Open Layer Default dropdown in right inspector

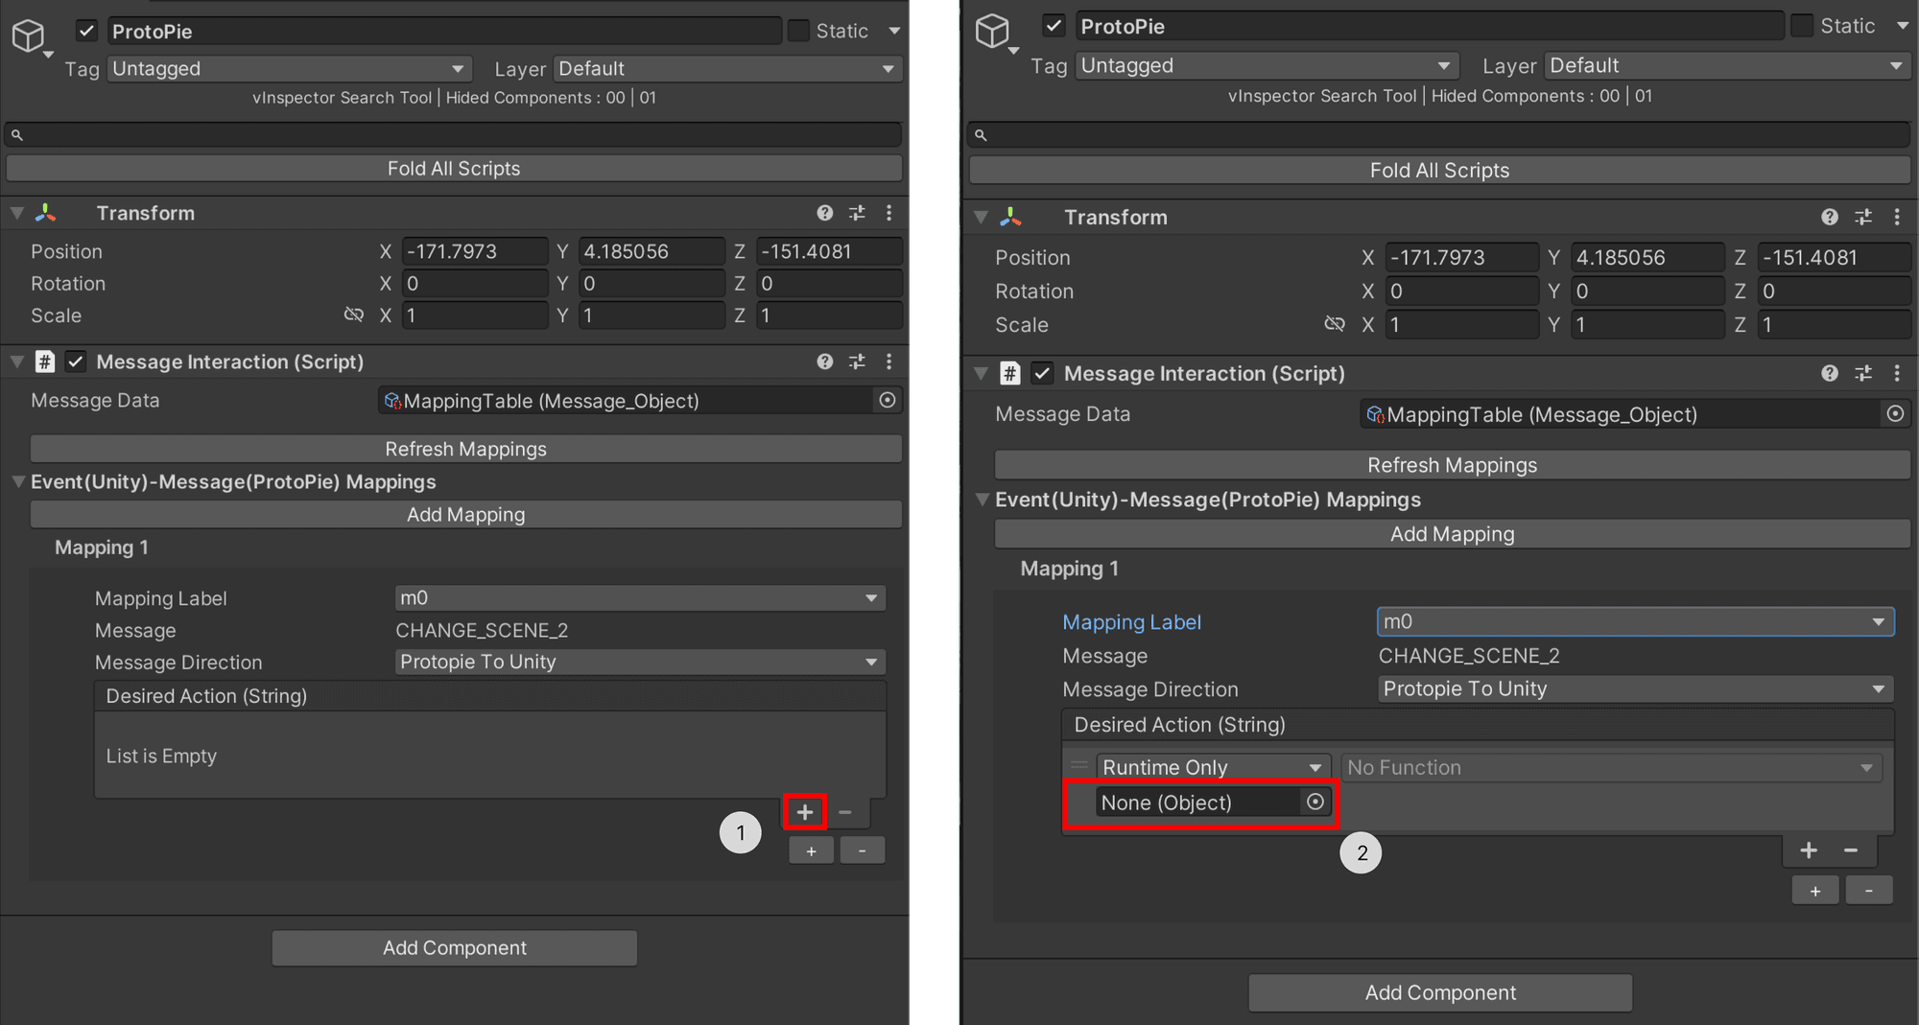(1727, 65)
